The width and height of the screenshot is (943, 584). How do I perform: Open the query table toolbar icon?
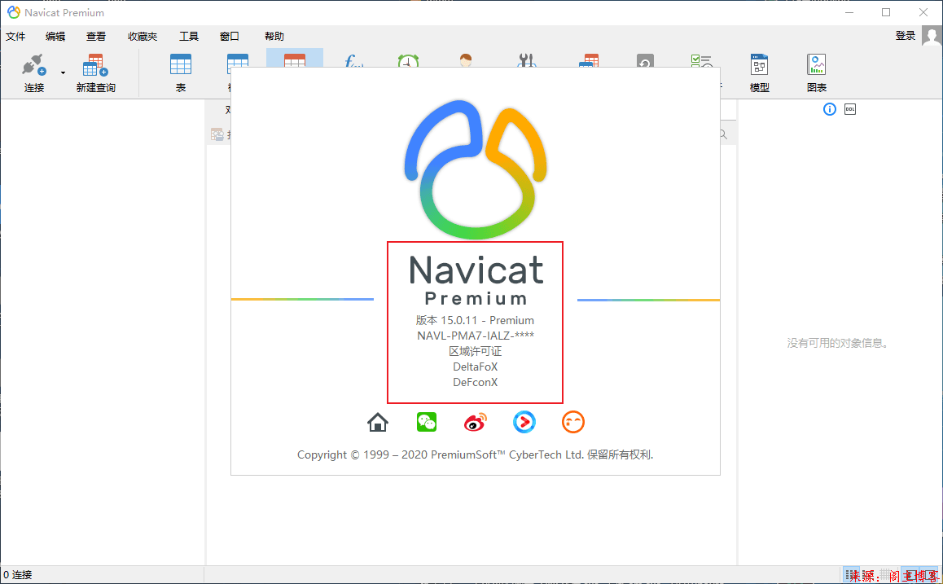click(x=589, y=61)
